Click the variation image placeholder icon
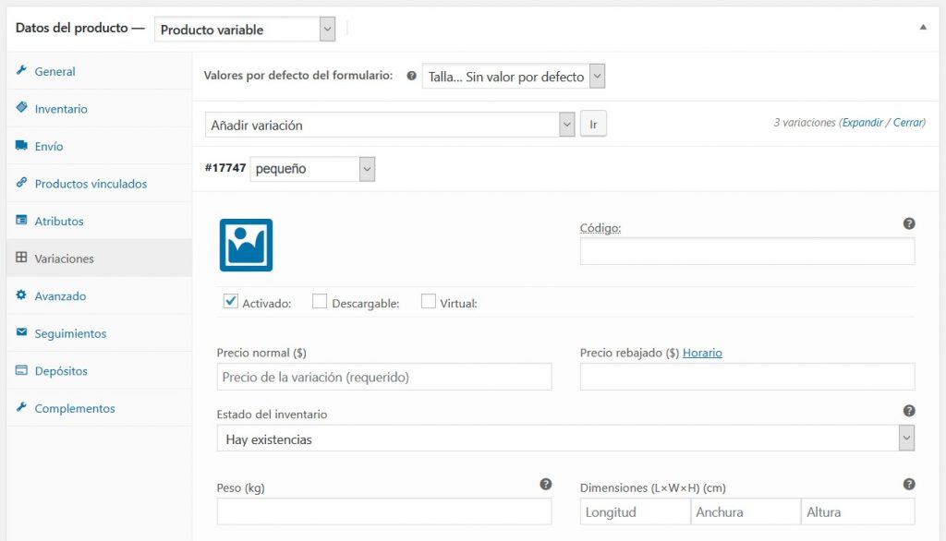 click(x=246, y=245)
